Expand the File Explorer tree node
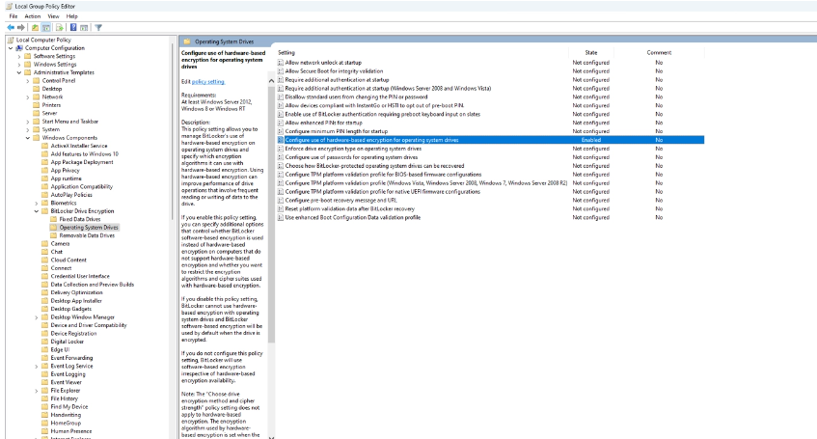This screenshot has height=439, width=817. coord(37,390)
